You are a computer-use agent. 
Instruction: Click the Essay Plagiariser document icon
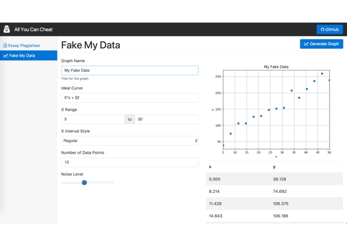click(x=5, y=46)
